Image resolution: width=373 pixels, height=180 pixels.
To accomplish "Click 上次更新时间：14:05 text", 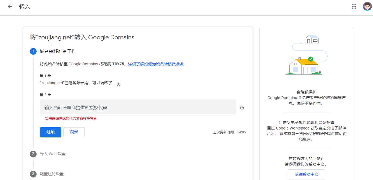I will (x=229, y=132).
